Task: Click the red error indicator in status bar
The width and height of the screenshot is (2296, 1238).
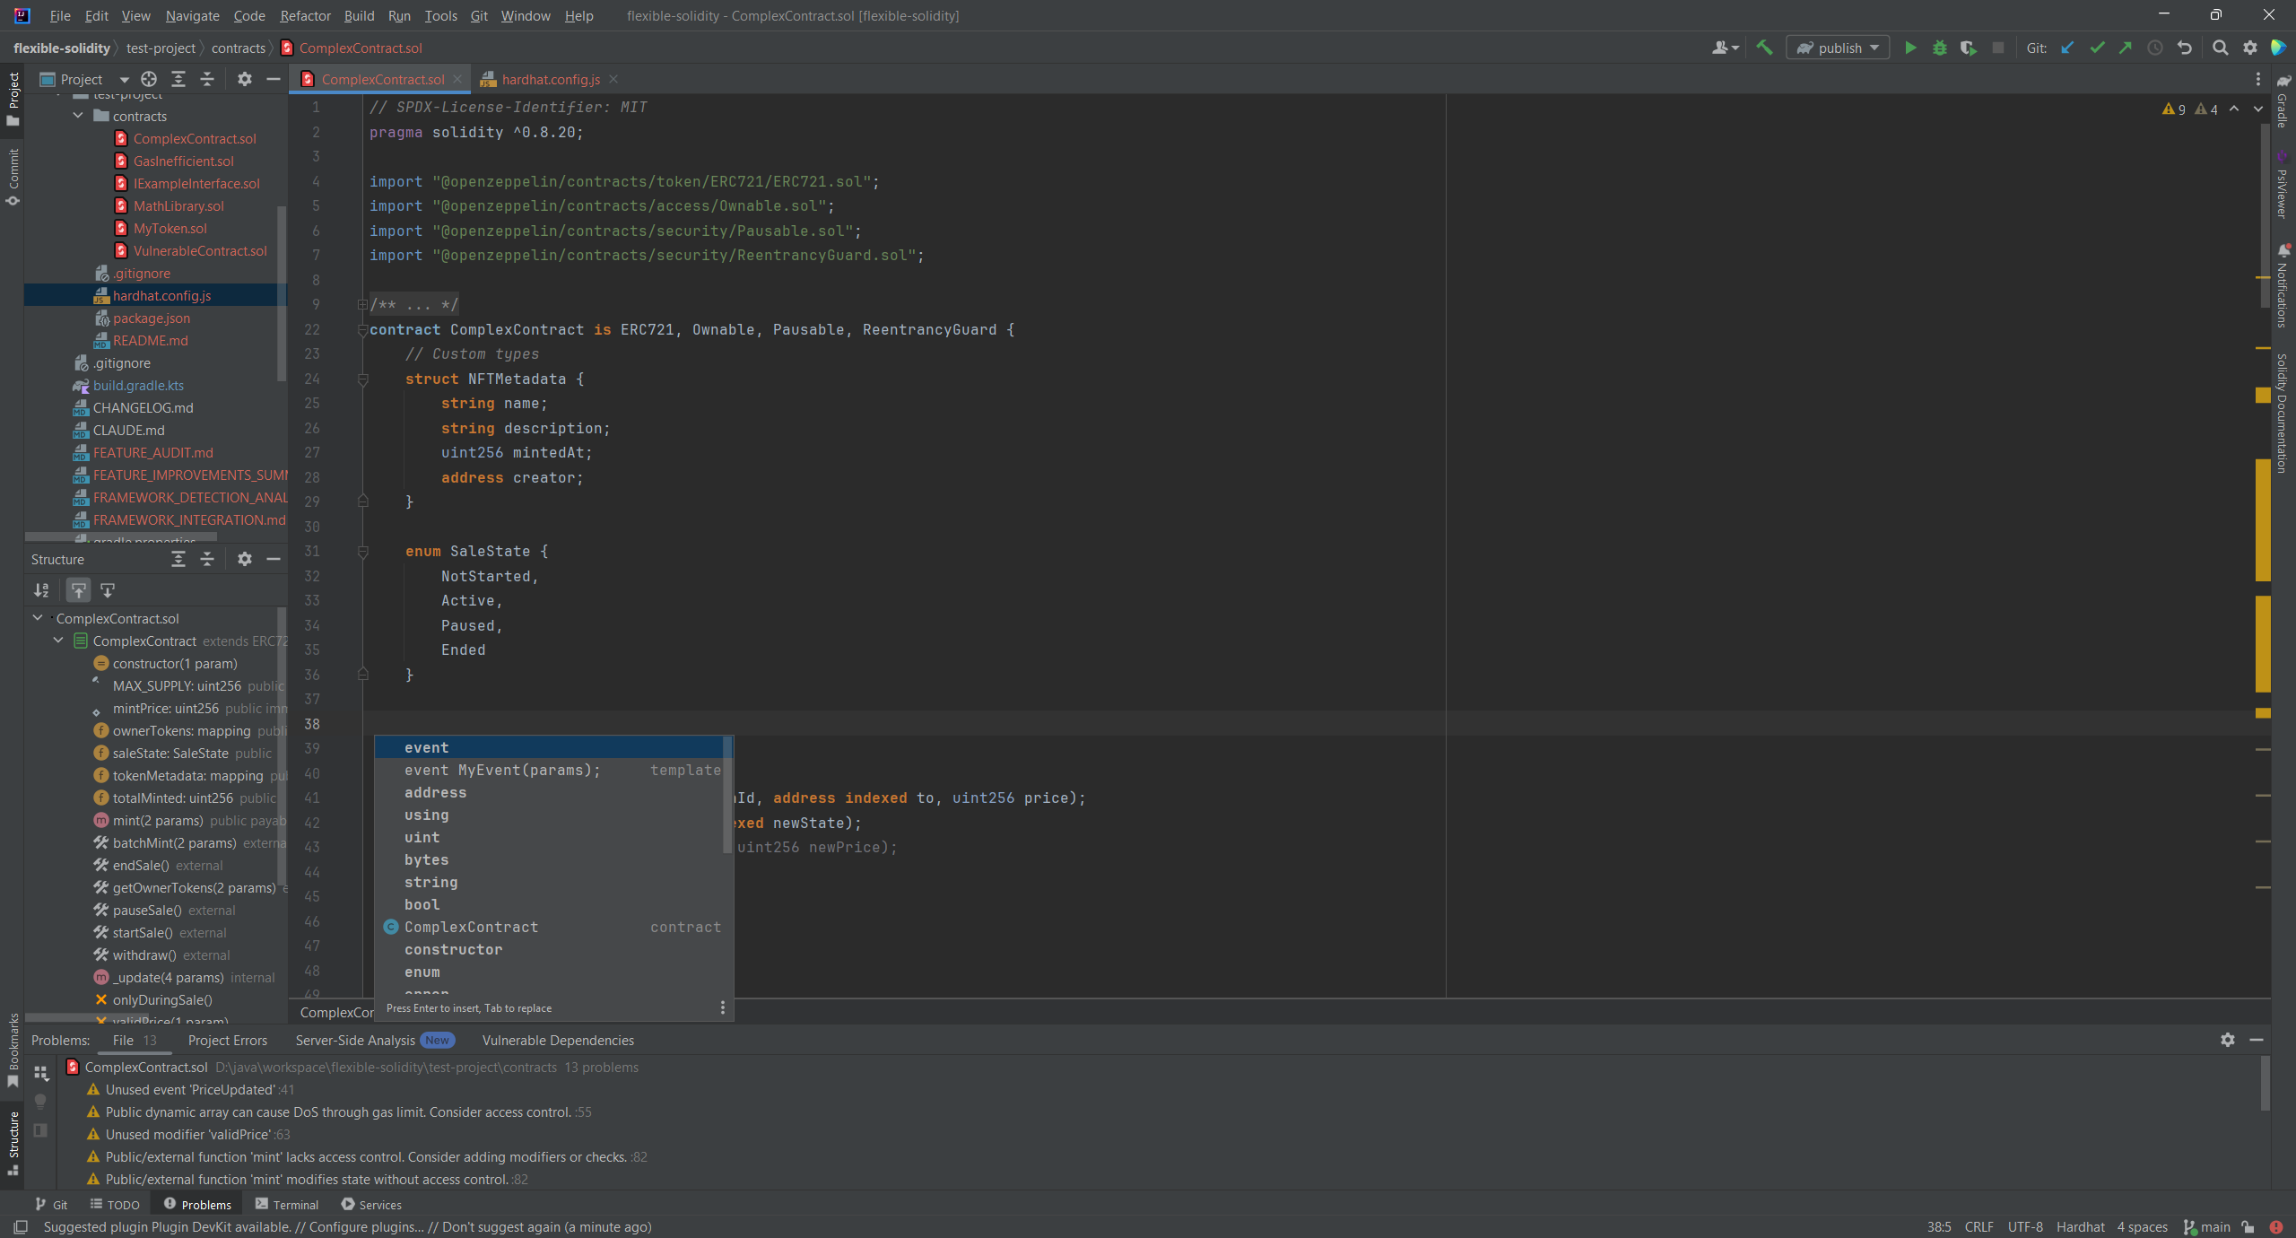Action: (x=2276, y=1227)
